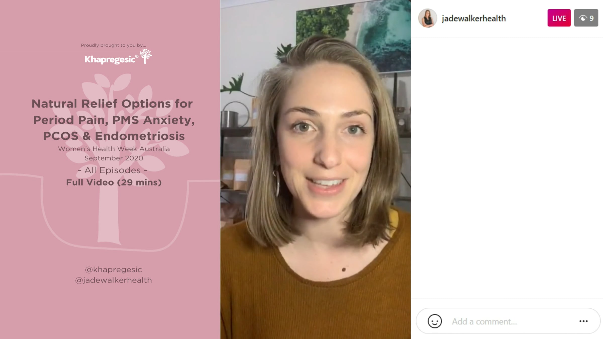Open the jadewalkerhealth username link
The height and width of the screenshot is (339, 603).
[474, 18]
